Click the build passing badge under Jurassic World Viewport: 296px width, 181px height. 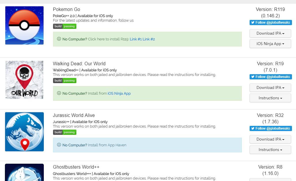(x=65, y=132)
